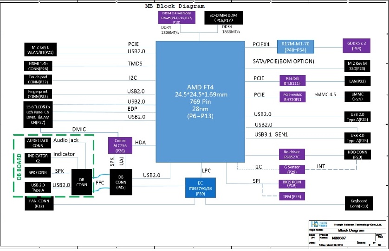Screen dimensions: 389x251
Task: Click the HDMI 1.4b CONN block
Action: 40,65
